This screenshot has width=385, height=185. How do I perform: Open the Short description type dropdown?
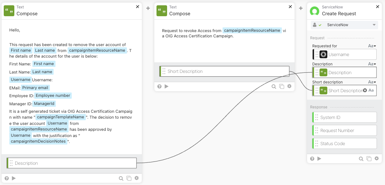click(372, 82)
